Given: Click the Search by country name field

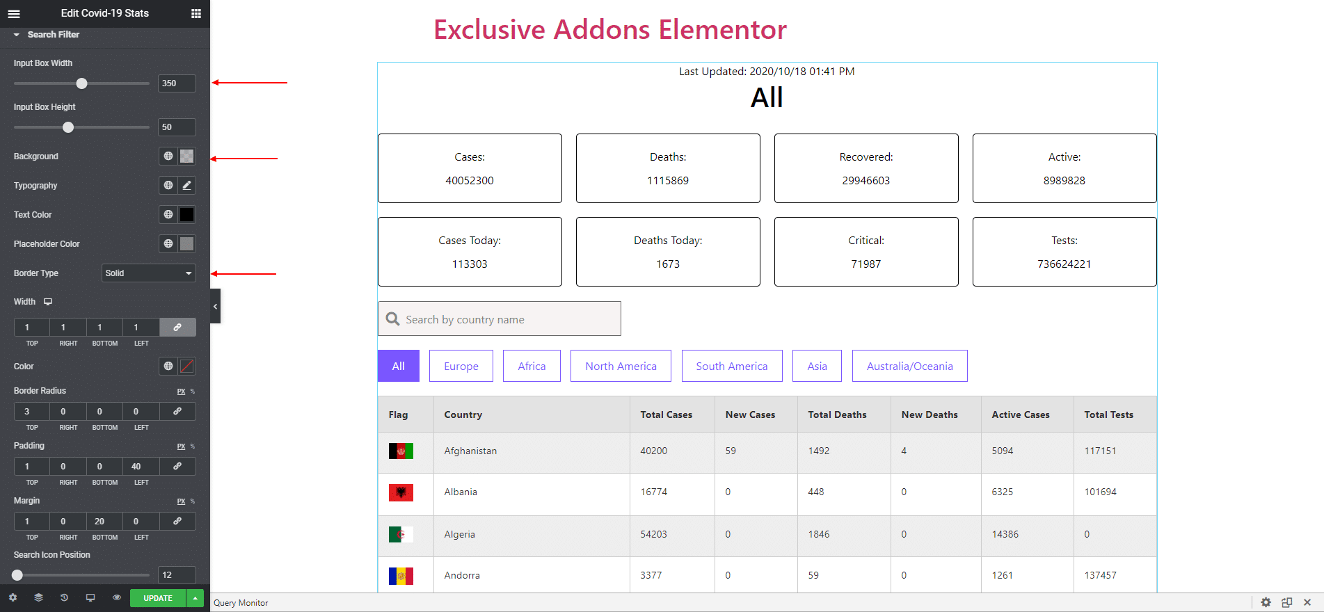Looking at the screenshot, I should (500, 319).
